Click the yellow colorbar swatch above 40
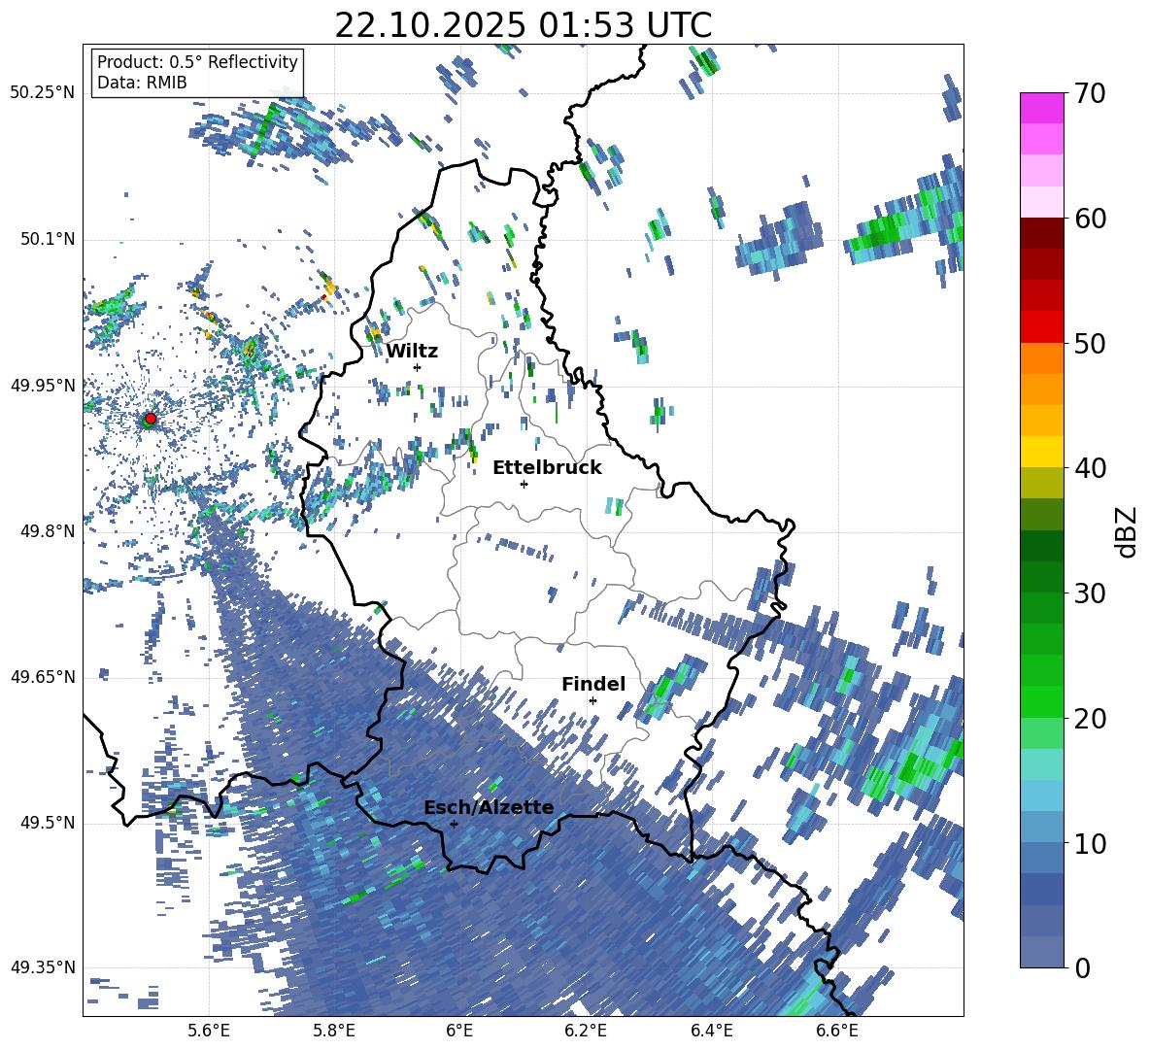Screen dimensions: 1150x1050 click(1041, 453)
